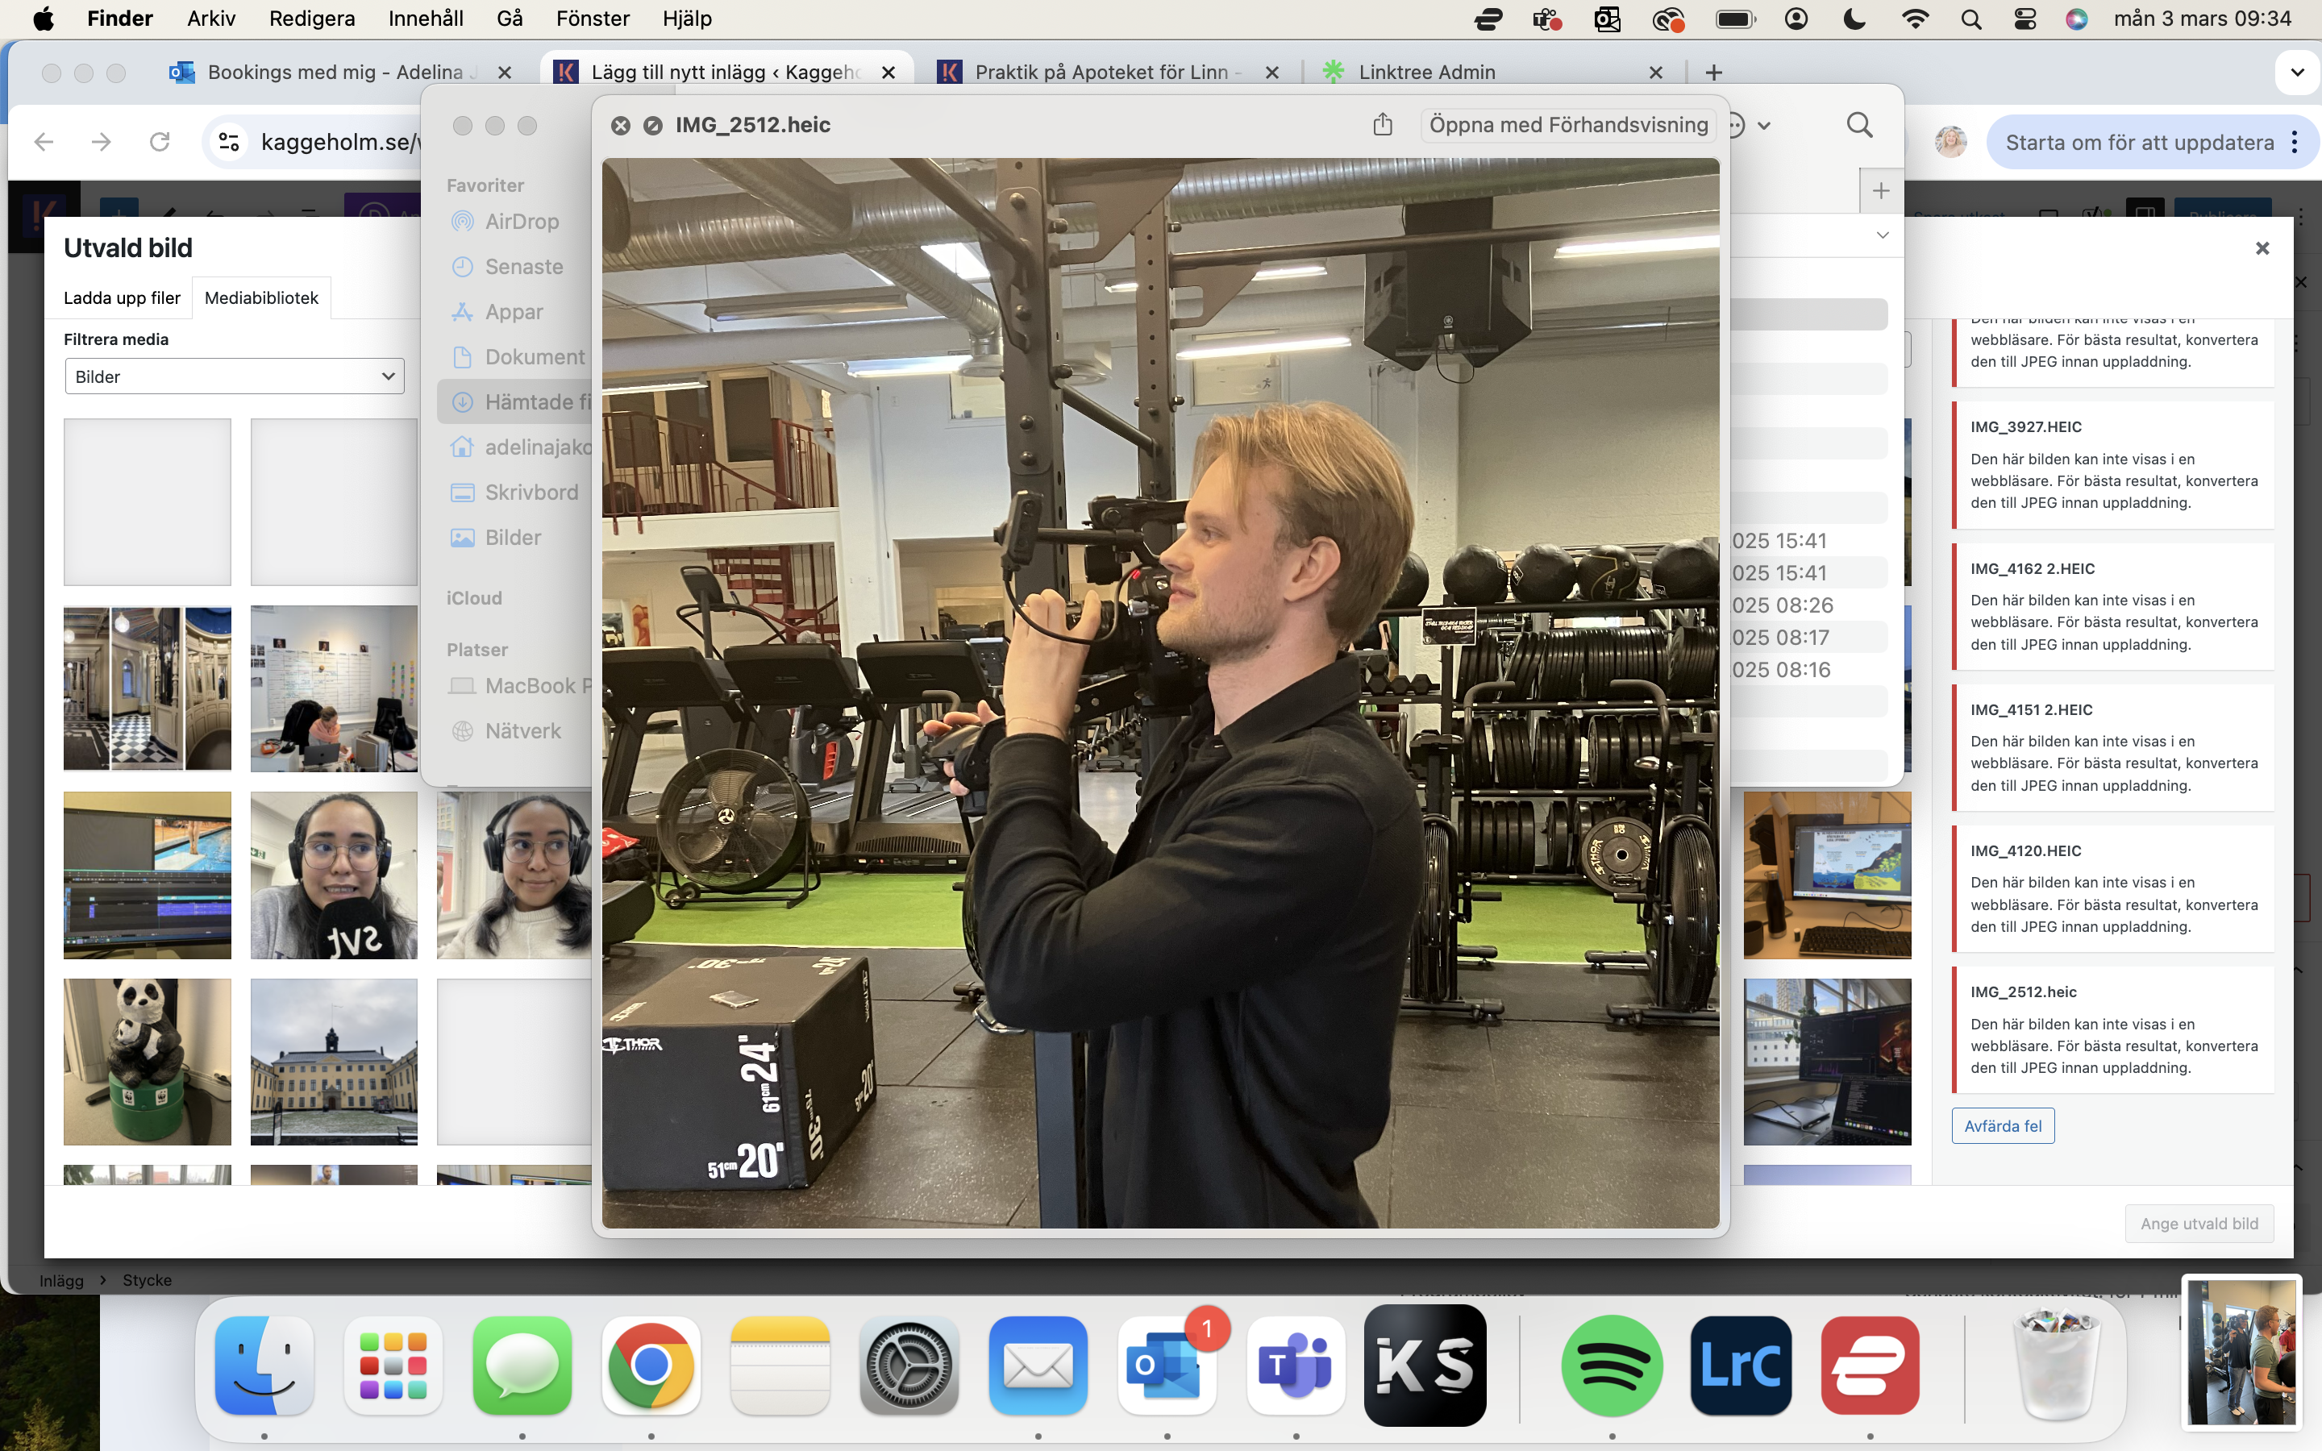Screen dimensions: 2322x1451
Task: Open the Fönster menu in the menu bar
Action: click(x=592, y=19)
